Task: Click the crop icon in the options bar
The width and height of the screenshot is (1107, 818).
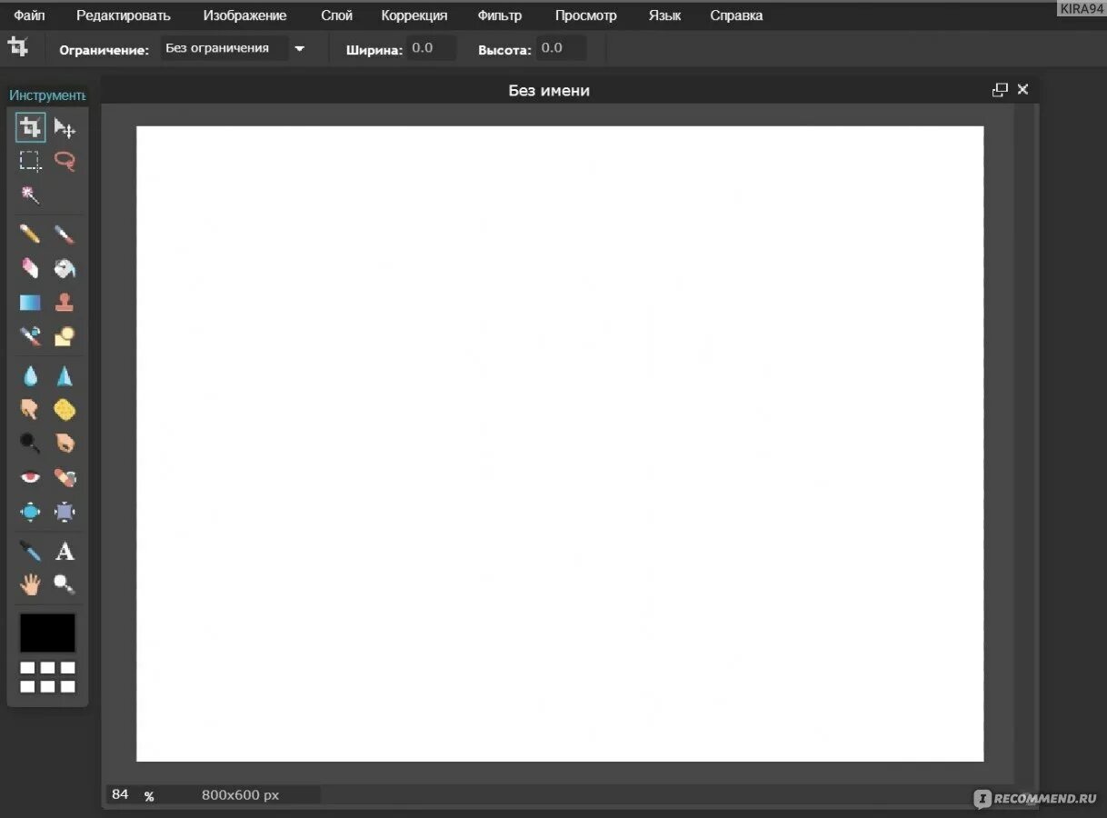Action: (18, 47)
